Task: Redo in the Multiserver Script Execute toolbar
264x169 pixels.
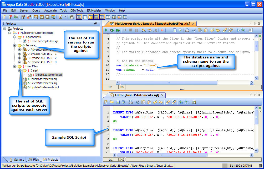Action: coord(217,30)
